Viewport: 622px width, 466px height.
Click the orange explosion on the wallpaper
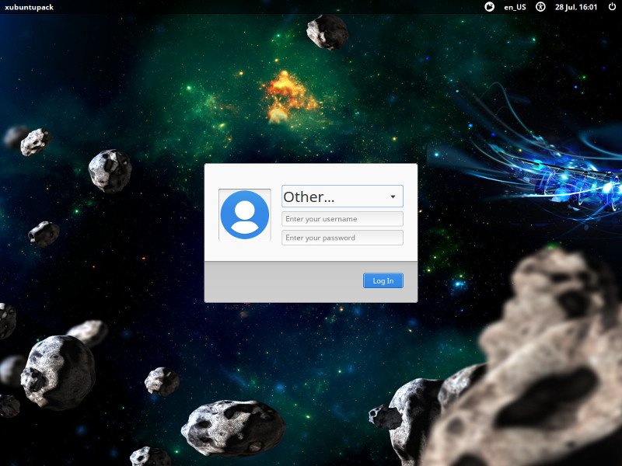[286, 95]
